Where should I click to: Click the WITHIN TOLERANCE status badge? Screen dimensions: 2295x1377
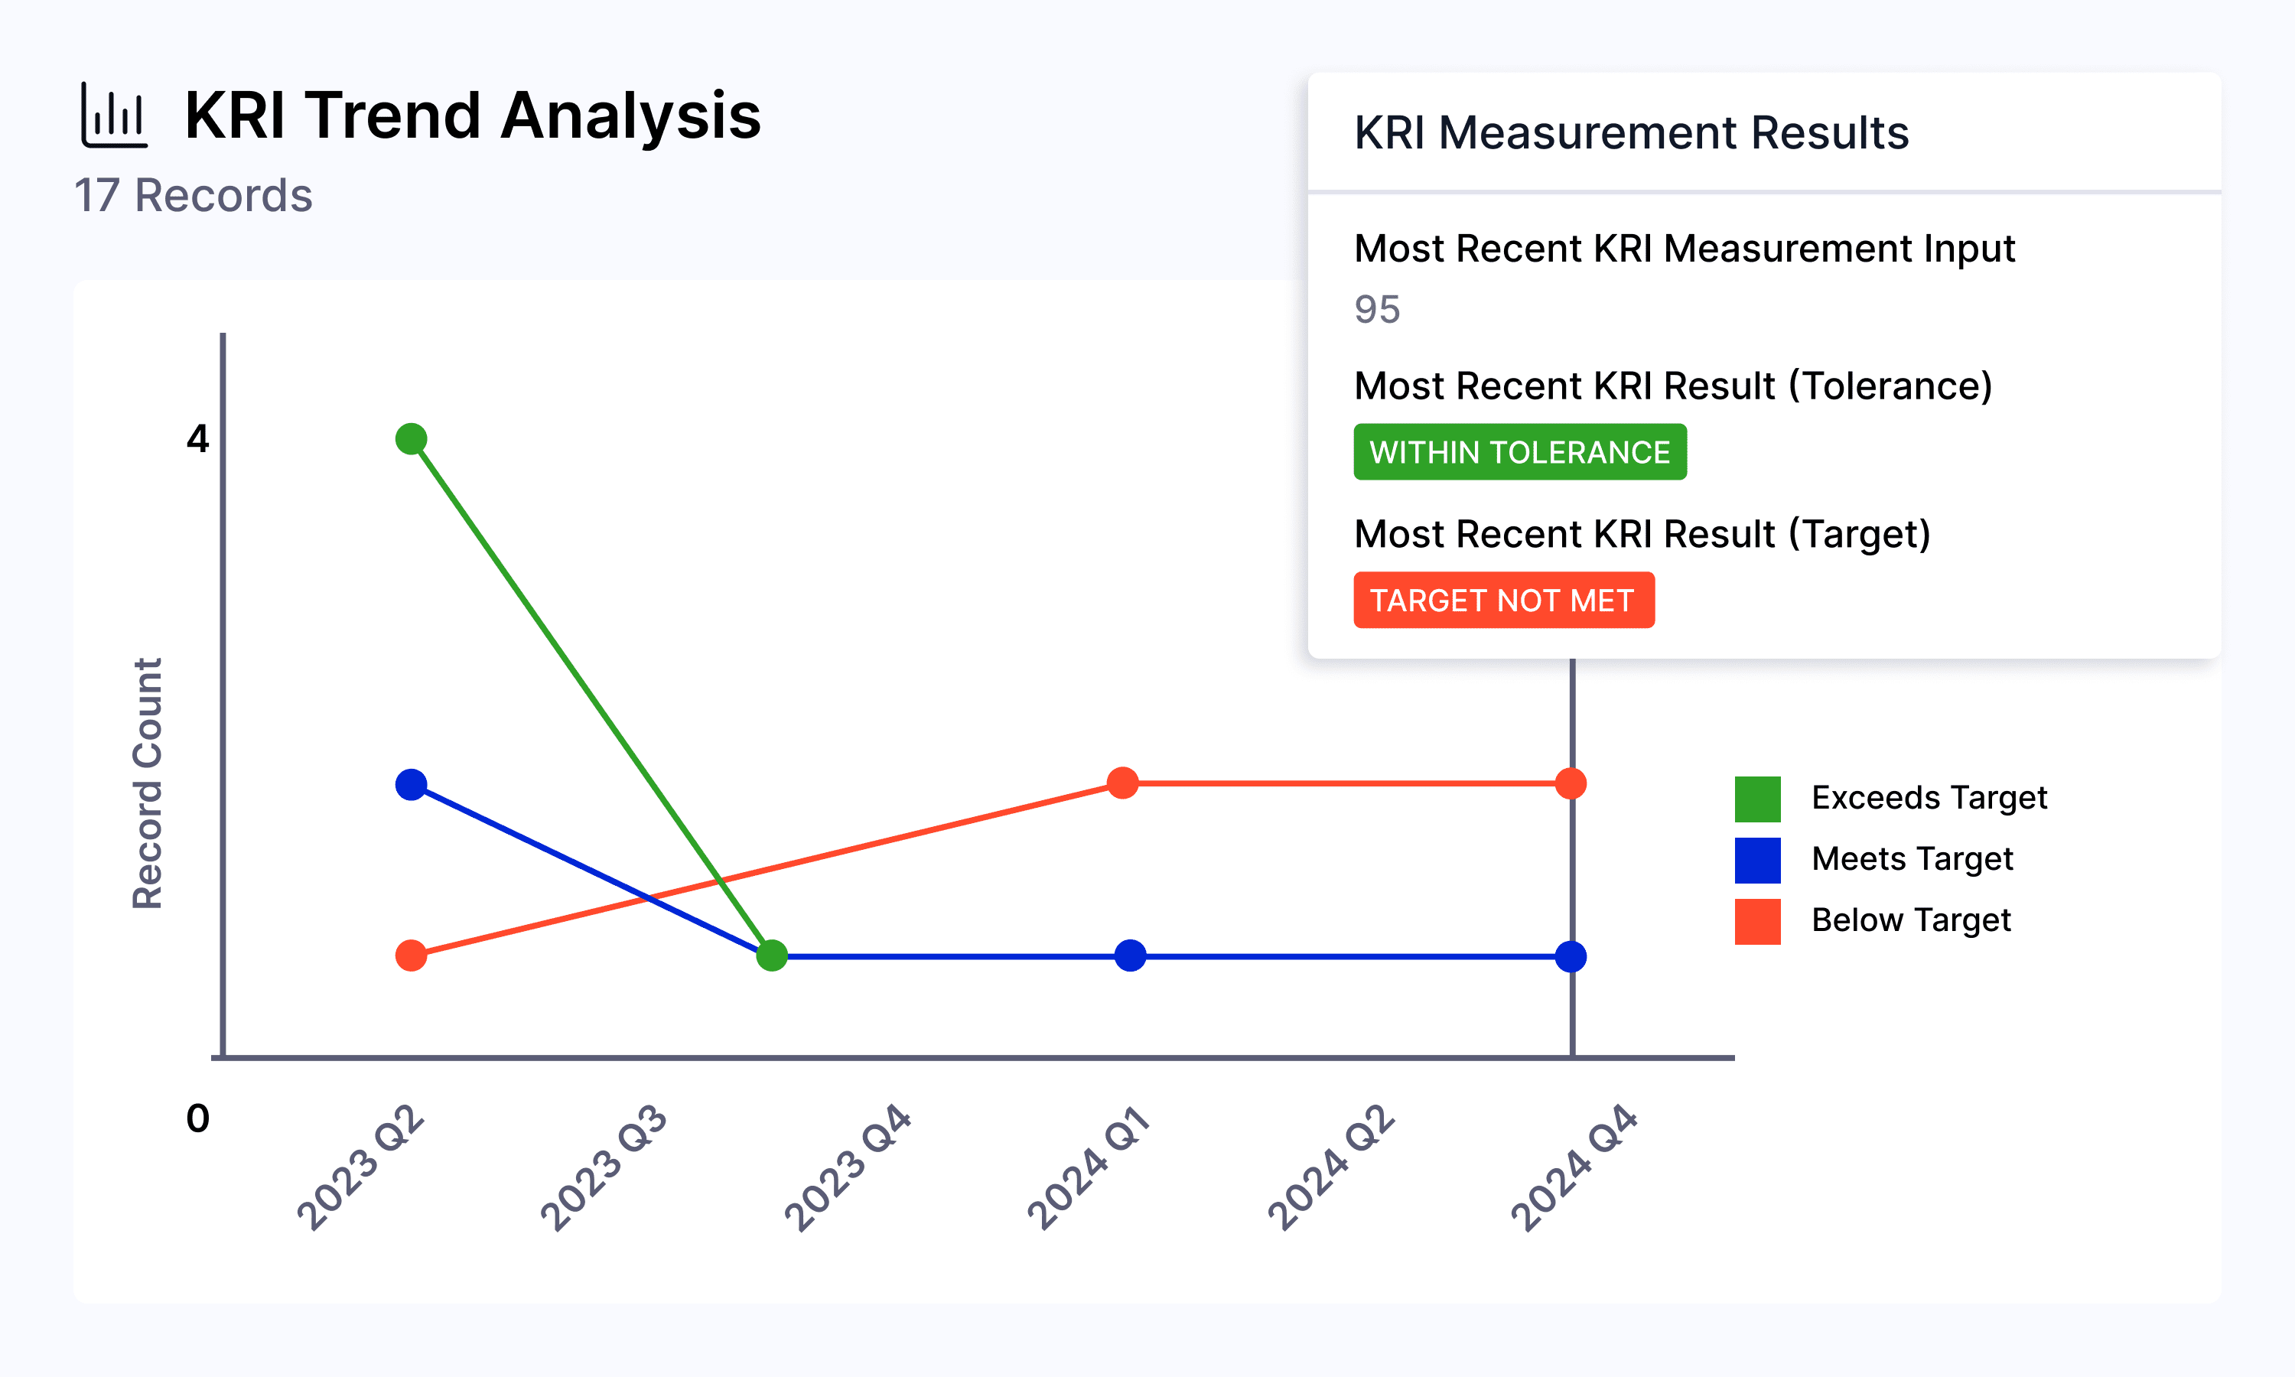point(1519,452)
